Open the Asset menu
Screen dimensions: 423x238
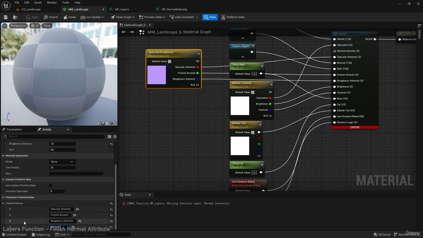38,3
